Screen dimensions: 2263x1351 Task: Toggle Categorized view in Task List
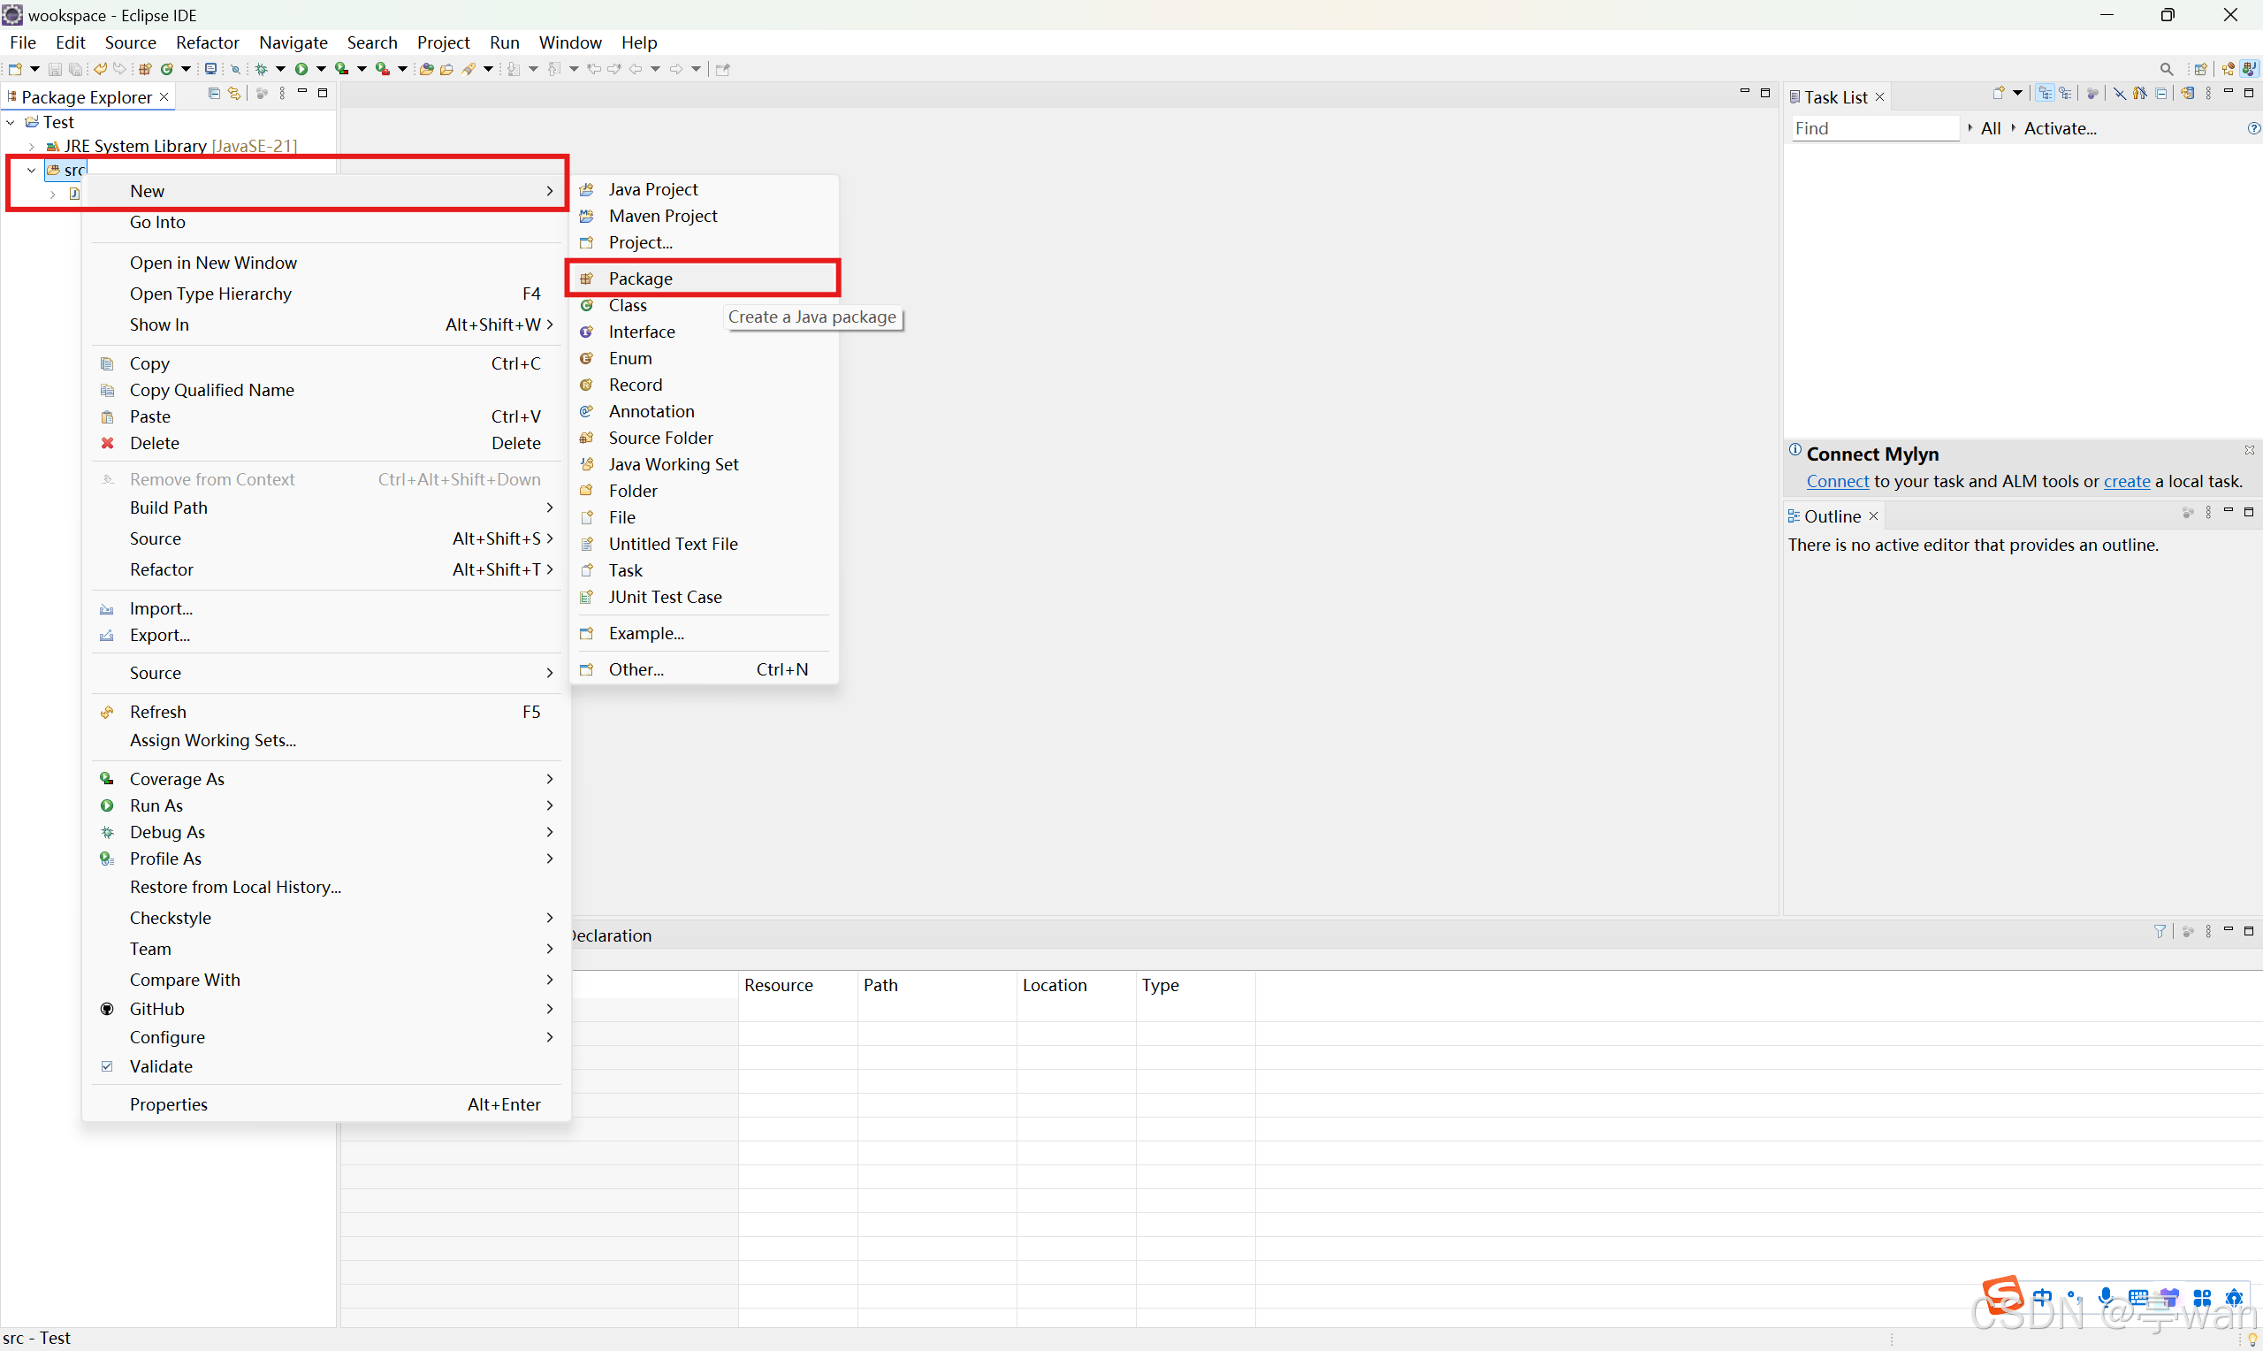click(2046, 94)
